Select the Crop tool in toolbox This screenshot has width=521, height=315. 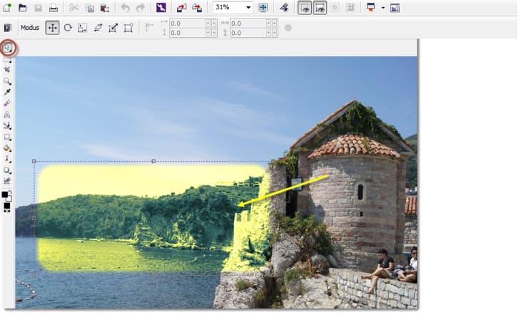tap(7, 70)
